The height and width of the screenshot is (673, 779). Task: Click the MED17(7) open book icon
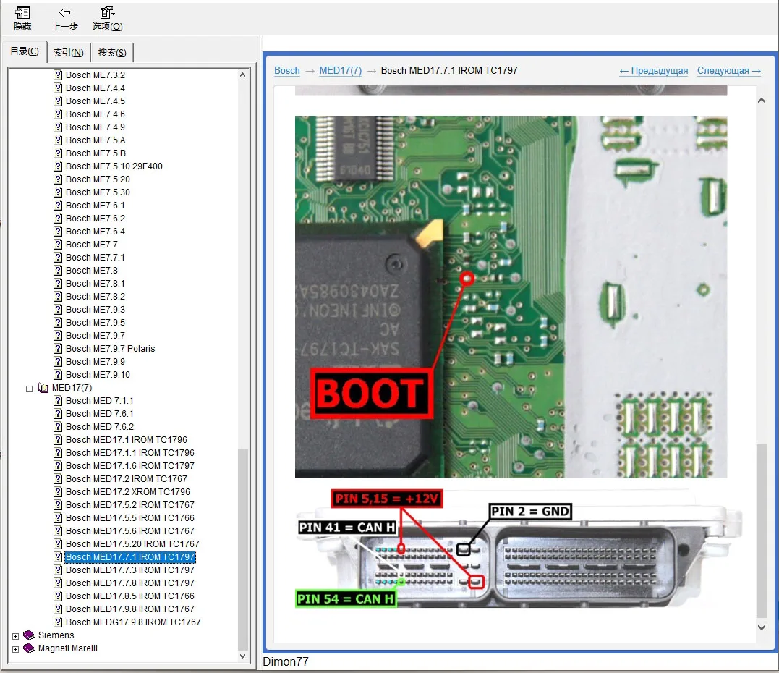coord(43,388)
